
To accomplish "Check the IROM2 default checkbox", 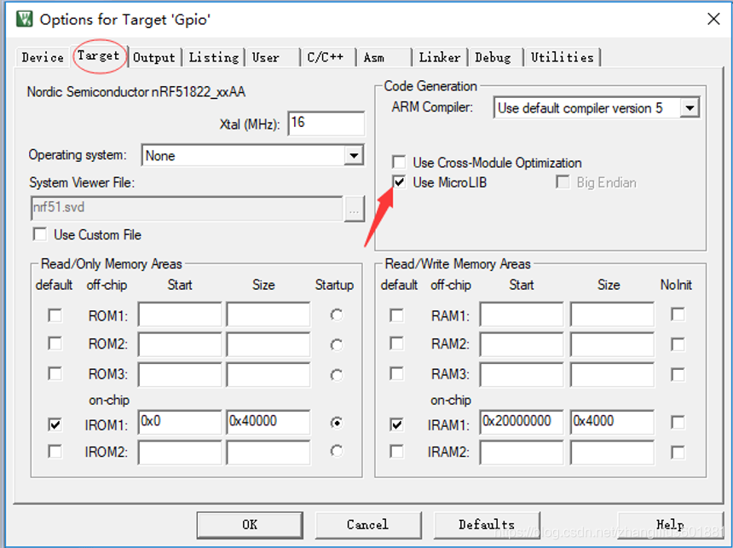I will (x=55, y=452).
